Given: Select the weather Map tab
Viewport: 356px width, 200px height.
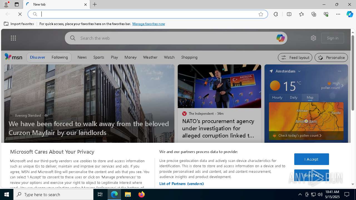Looking at the screenshot, I should pos(310,97).
